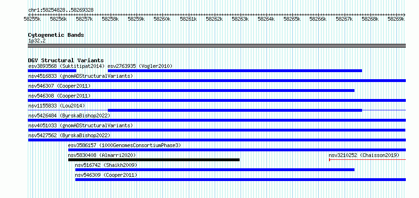Select nsv4516833 (gnomADStructuralVariants) label

[x=81, y=76]
